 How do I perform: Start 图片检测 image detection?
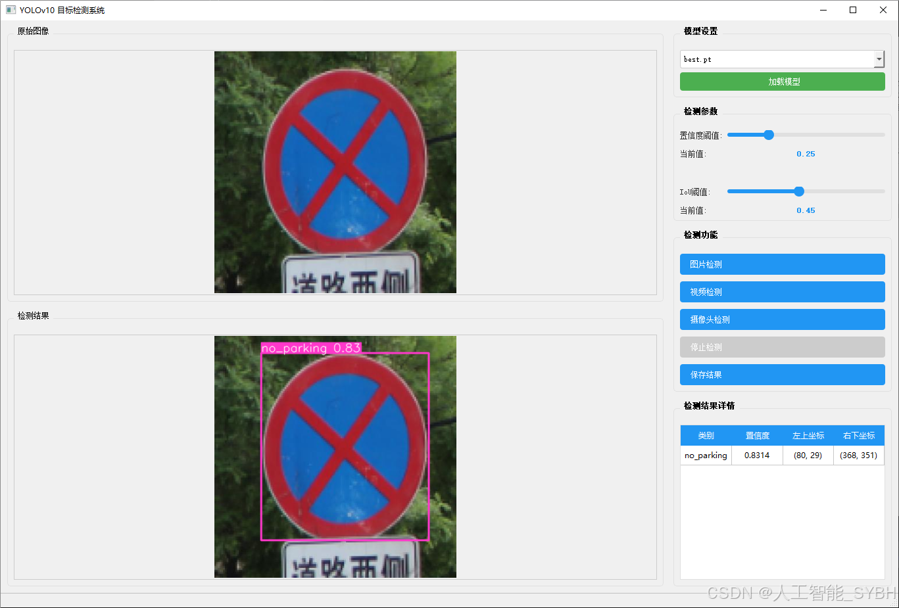point(782,264)
